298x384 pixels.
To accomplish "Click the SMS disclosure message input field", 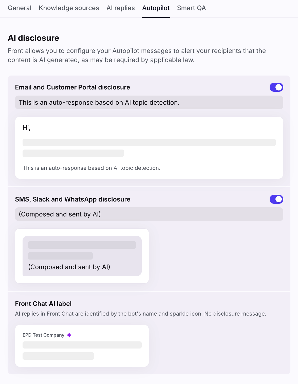I will pyautogui.click(x=149, y=214).
